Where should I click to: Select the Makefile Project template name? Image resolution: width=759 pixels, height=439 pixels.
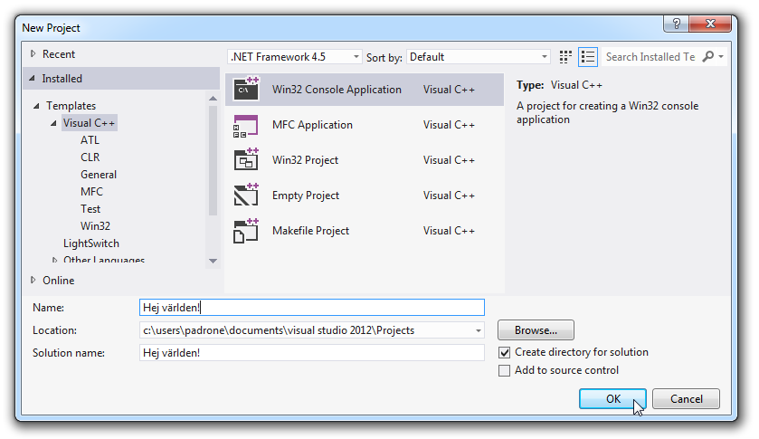click(x=310, y=231)
